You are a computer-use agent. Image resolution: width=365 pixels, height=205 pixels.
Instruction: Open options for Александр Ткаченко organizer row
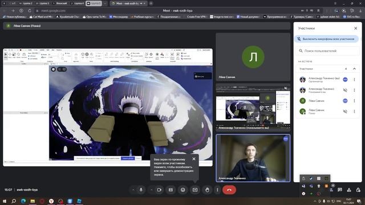click(354, 80)
